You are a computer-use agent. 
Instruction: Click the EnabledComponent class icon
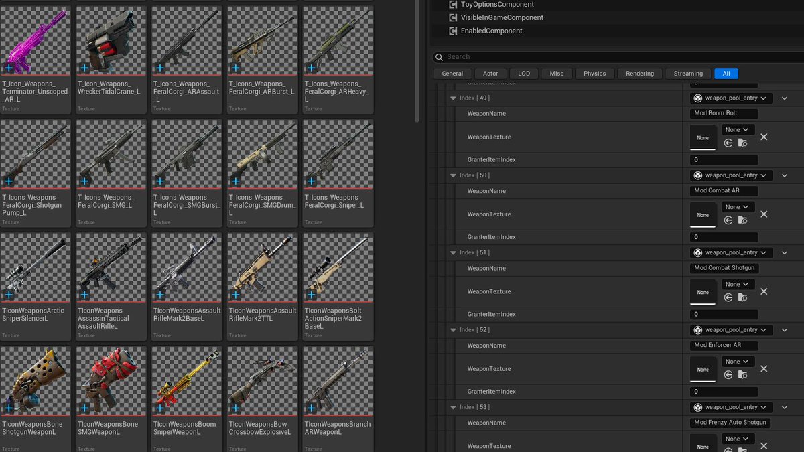453,31
